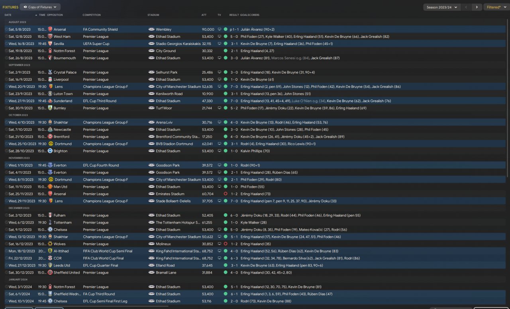Viewport: 510px width, 309px height.
Task: Click the stadium icon beside Wembley
Action: coord(151,29)
